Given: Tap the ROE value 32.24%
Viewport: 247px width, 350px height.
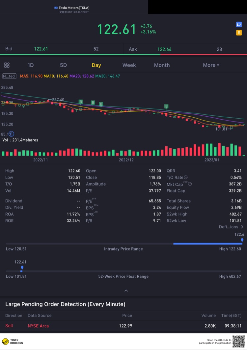Looking at the screenshot, I should pyautogui.click(x=73, y=221).
